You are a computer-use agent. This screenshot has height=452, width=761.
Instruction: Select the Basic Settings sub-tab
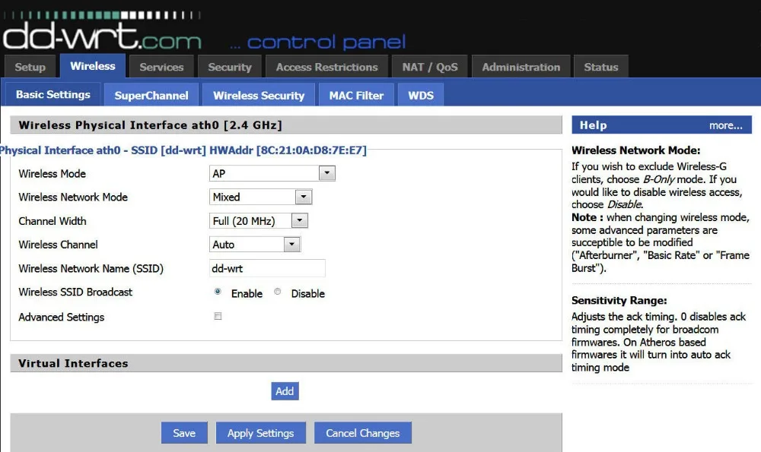[x=53, y=94]
